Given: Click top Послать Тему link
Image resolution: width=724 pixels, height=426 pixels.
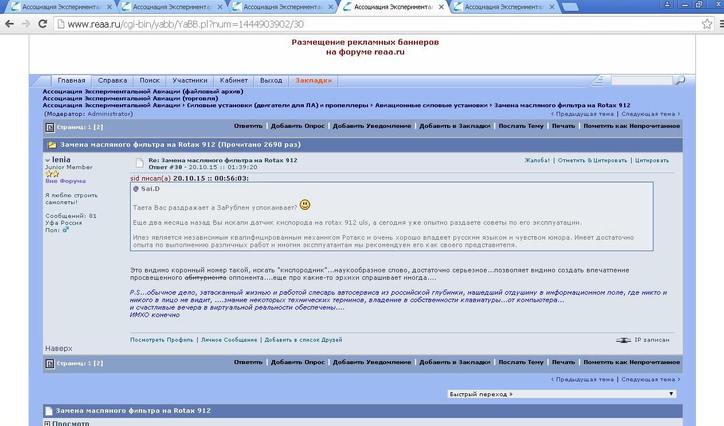Looking at the screenshot, I should pos(521,126).
